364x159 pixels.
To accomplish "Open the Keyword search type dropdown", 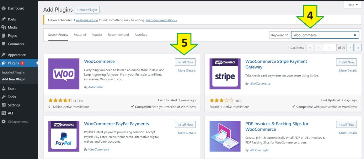I will pos(280,35).
